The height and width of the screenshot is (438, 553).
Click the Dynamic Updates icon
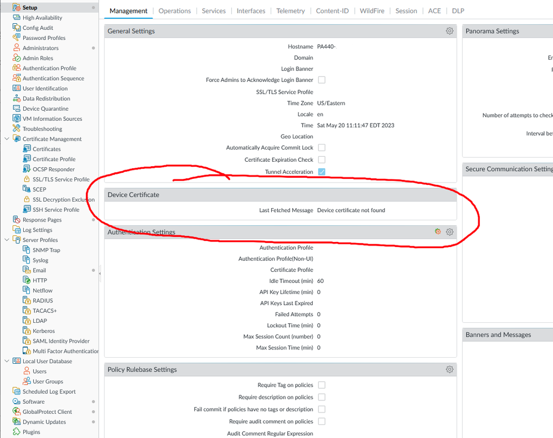16,422
